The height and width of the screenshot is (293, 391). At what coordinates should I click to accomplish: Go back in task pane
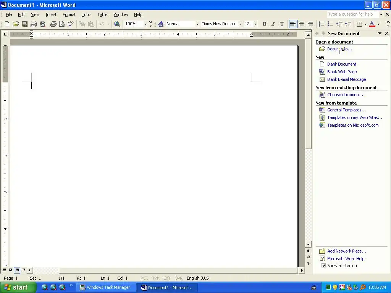[x=317, y=34]
